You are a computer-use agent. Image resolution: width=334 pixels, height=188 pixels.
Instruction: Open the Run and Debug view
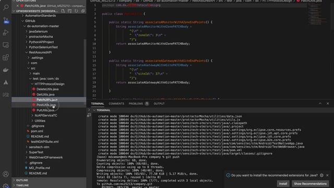(x=6, y=32)
